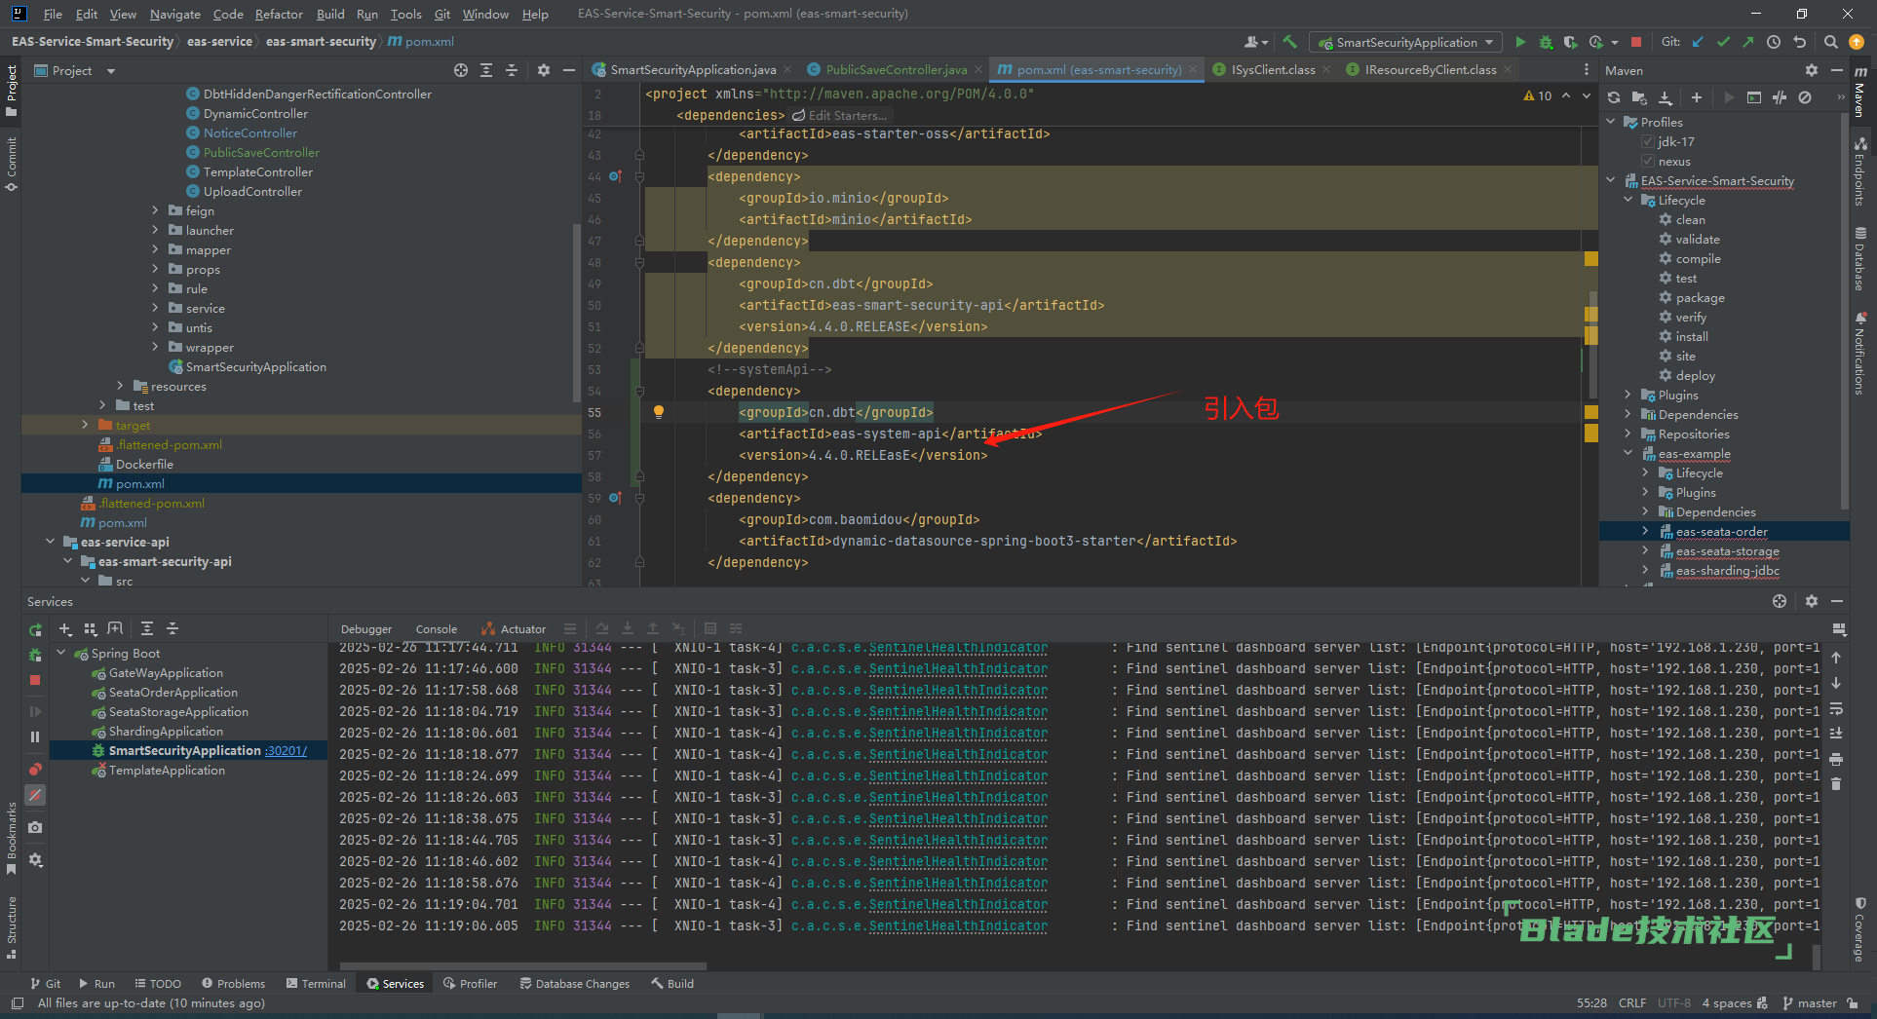Collapse the eas-service-api module
The width and height of the screenshot is (1877, 1019).
(x=50, y=542)
